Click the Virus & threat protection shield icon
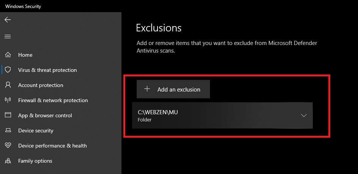Viewport: 358px width, 174px height. point(8,70)
